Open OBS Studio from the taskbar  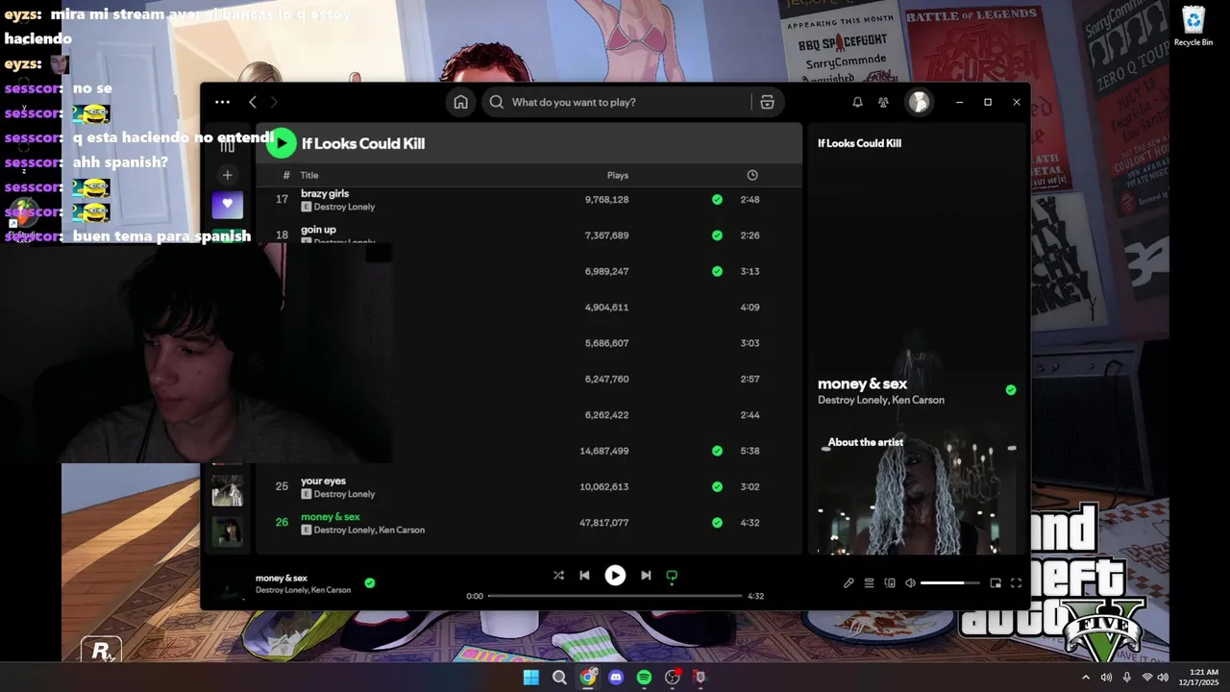click(x=673, y=678)
